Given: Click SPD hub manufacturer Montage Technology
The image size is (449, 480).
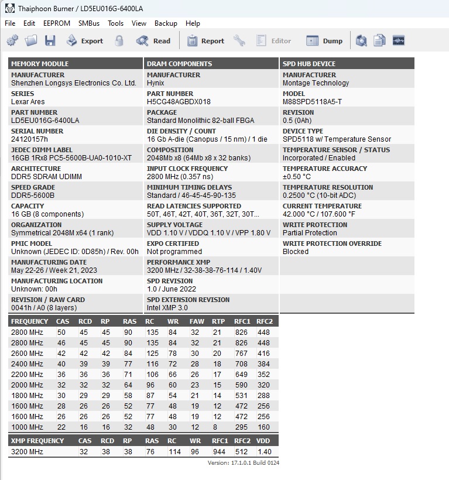Looking at the screenshot, I should (316, 83).
